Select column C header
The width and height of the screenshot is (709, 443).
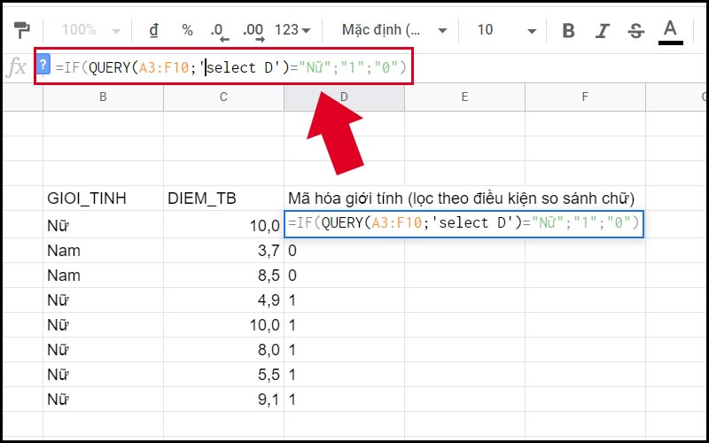223,96
